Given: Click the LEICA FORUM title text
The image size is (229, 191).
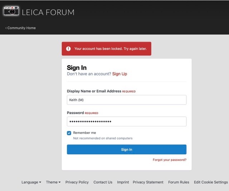Looking at the screenshot, I should 48,12.
